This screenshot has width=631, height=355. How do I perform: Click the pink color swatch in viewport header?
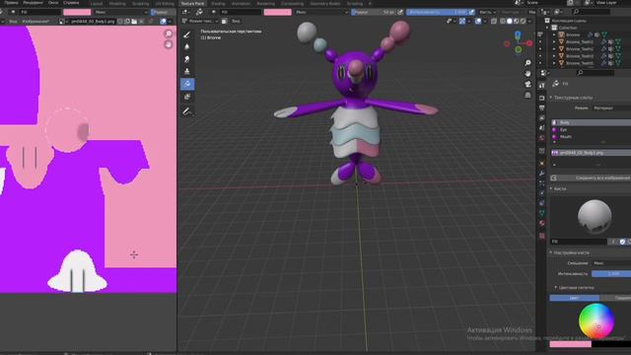(x=278, y=12)
